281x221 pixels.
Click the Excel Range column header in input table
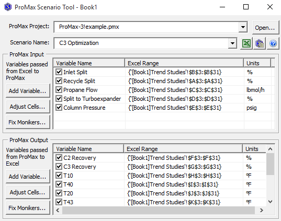pyautogui.click(x=184, y=63)
